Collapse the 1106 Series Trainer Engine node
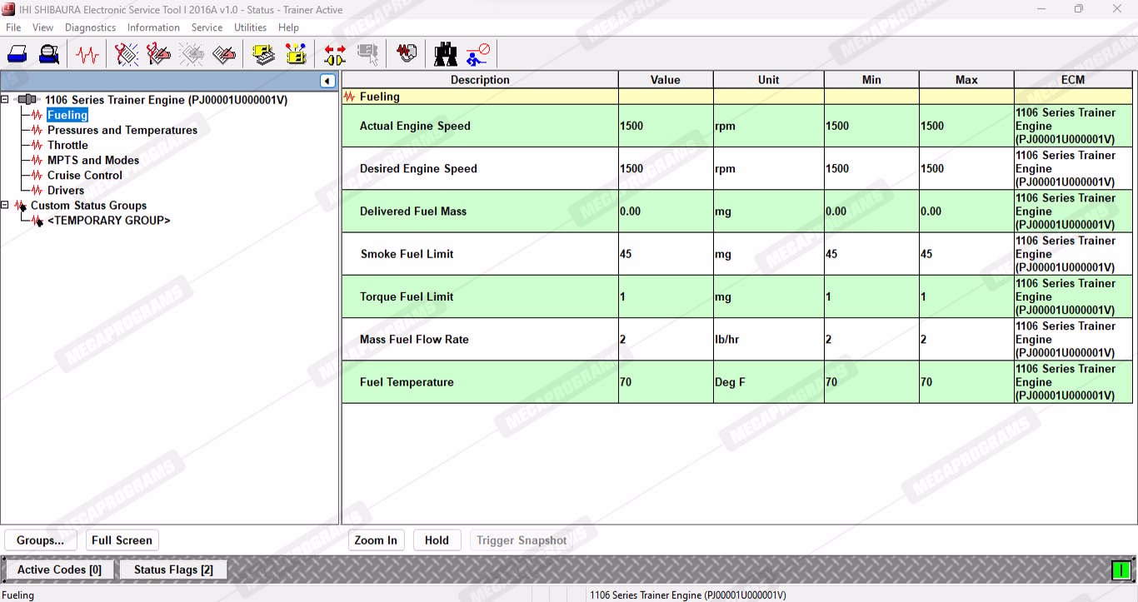This screenshot has width=1138, height=602. click(x=6, y=100)
